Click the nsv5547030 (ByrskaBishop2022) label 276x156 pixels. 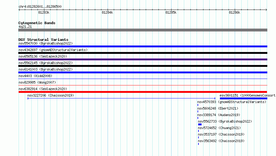46,43
